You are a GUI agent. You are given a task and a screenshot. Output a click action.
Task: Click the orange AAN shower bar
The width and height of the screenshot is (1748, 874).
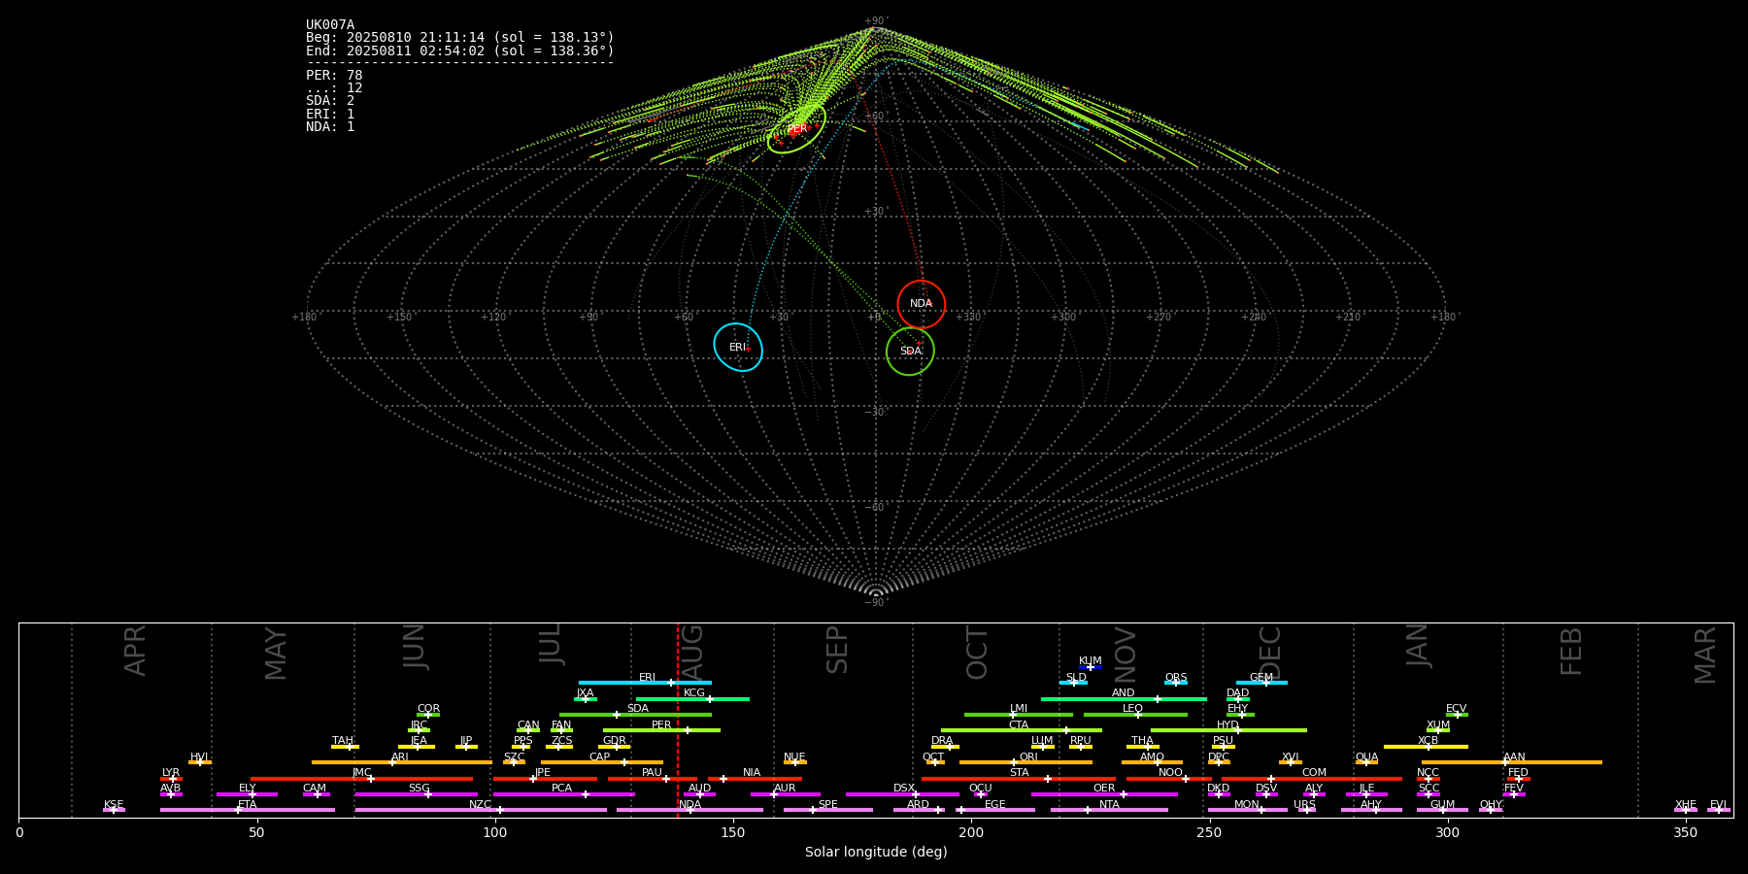(x=1512, y=762)
